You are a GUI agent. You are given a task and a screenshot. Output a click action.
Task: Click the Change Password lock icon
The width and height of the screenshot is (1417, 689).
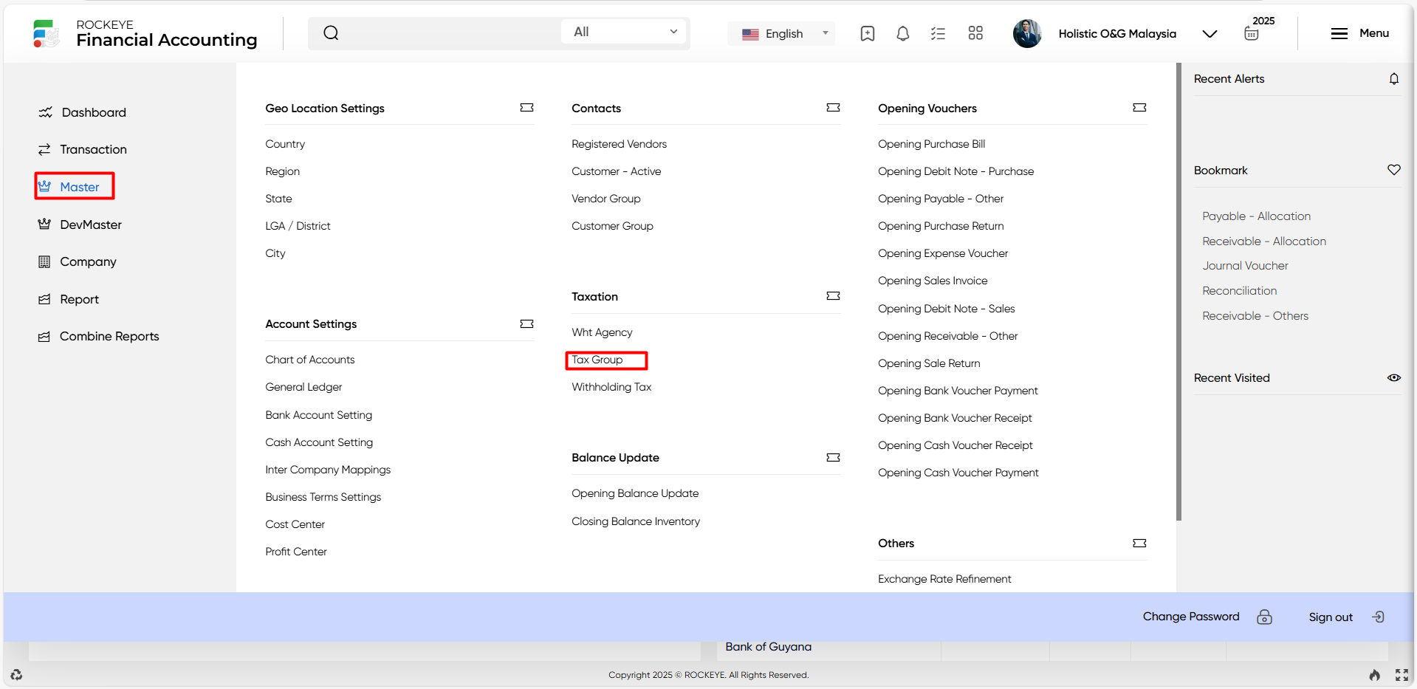1265,617
